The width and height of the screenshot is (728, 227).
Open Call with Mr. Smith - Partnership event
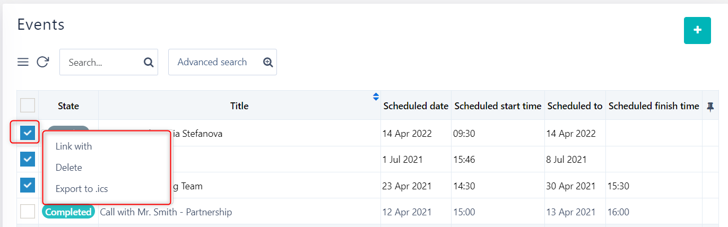click(166, 212)
